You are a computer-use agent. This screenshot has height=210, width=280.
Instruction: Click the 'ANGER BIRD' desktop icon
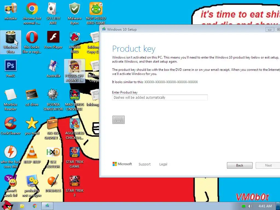pos(74,42)
